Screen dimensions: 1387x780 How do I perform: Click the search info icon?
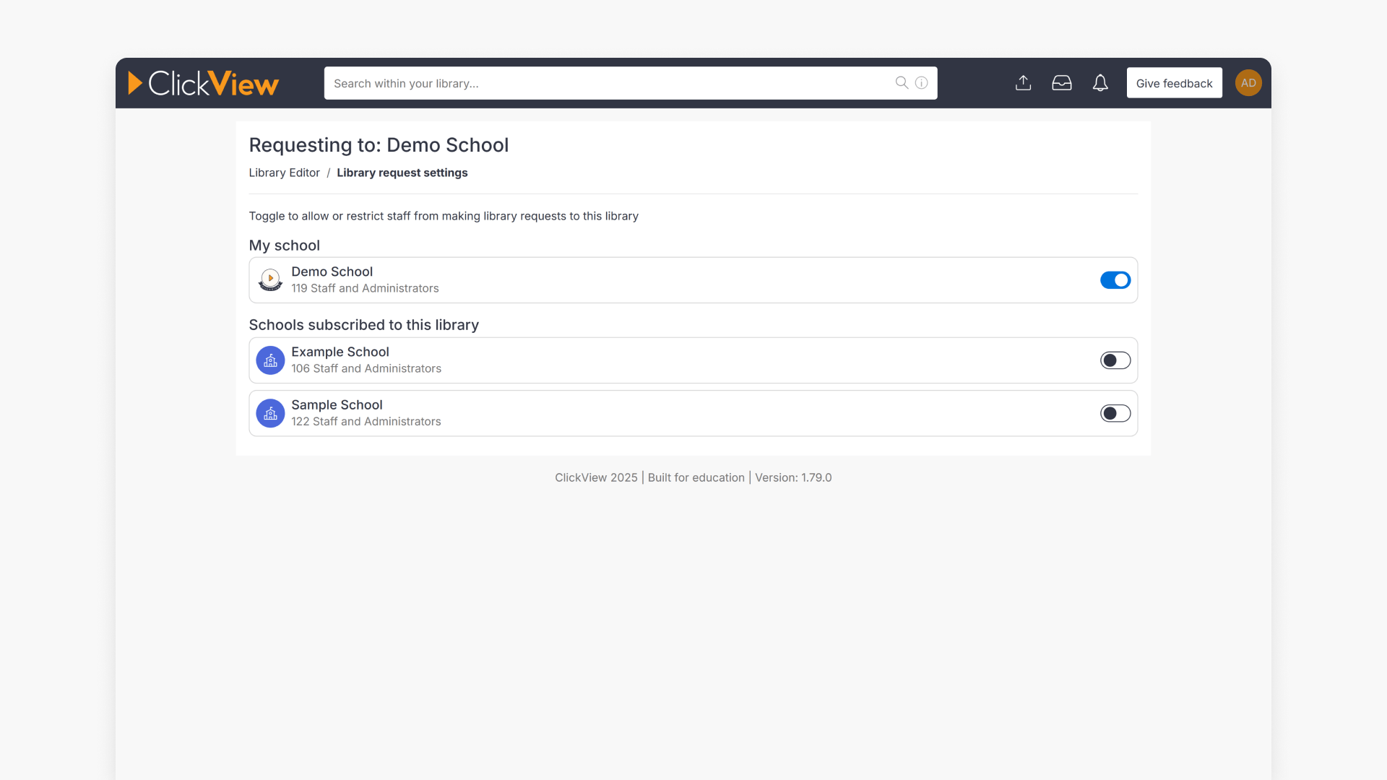(x=921, y=83)
